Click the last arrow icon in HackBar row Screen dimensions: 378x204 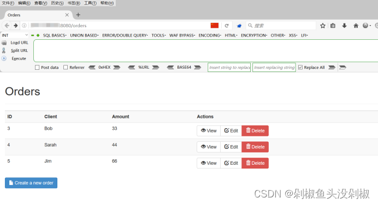pyautogui.click(x=342, y=68)
